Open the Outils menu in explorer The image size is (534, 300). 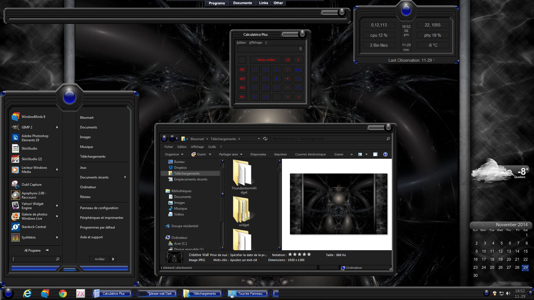[x=212, y=147]
